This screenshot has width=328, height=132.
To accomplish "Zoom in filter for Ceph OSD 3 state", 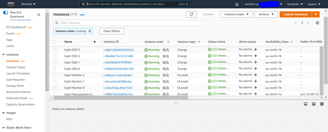I will tap(164, 50).
